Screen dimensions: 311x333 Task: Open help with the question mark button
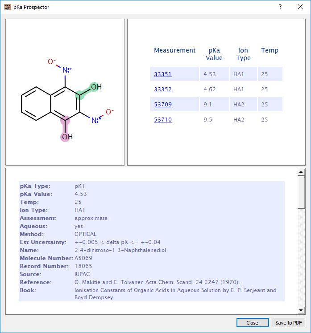click(280, 7)
